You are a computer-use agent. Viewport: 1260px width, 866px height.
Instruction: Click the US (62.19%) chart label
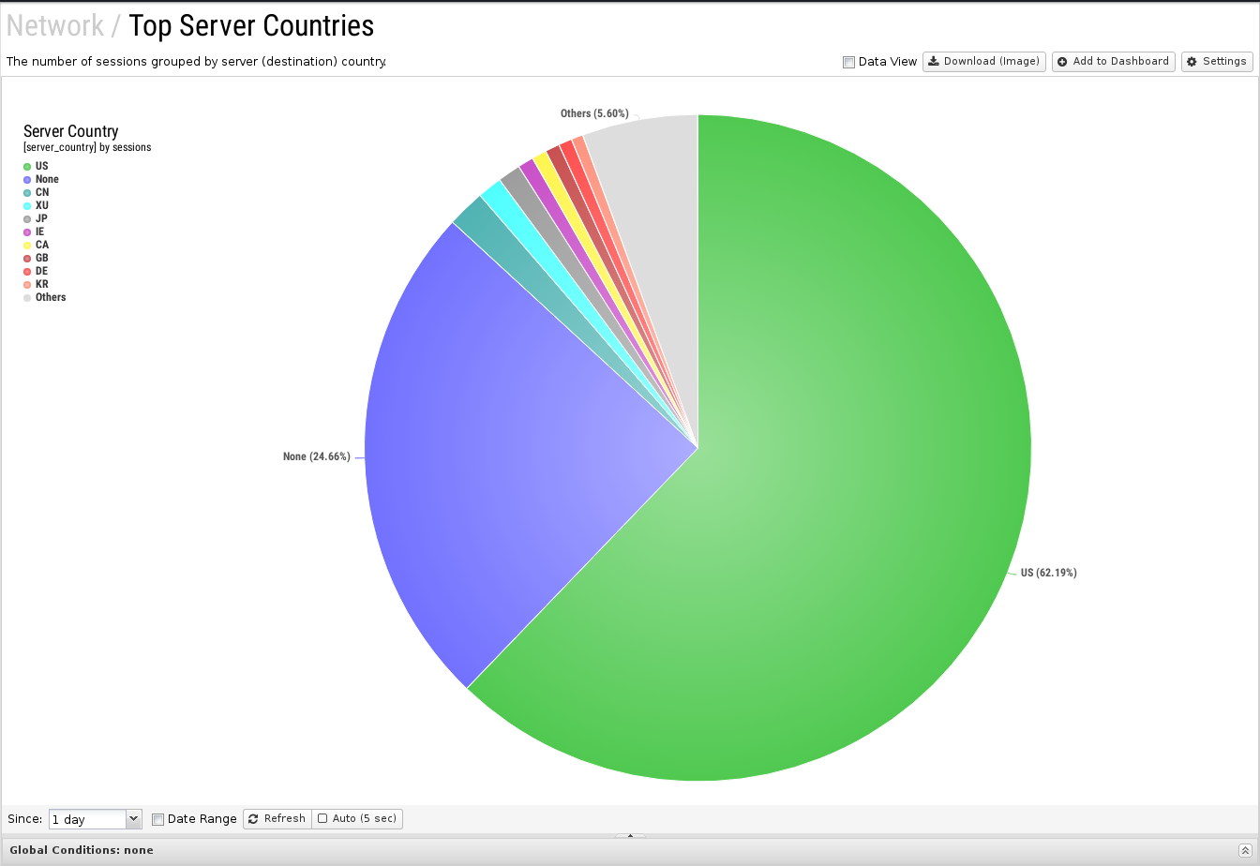tap(1049, 573)
